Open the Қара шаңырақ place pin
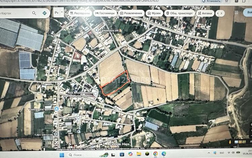The height and width of the screenshot is (158, 252). coord(56,134)
